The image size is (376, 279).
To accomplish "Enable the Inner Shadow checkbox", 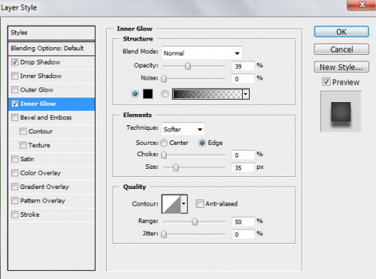I will click(15, 76).
